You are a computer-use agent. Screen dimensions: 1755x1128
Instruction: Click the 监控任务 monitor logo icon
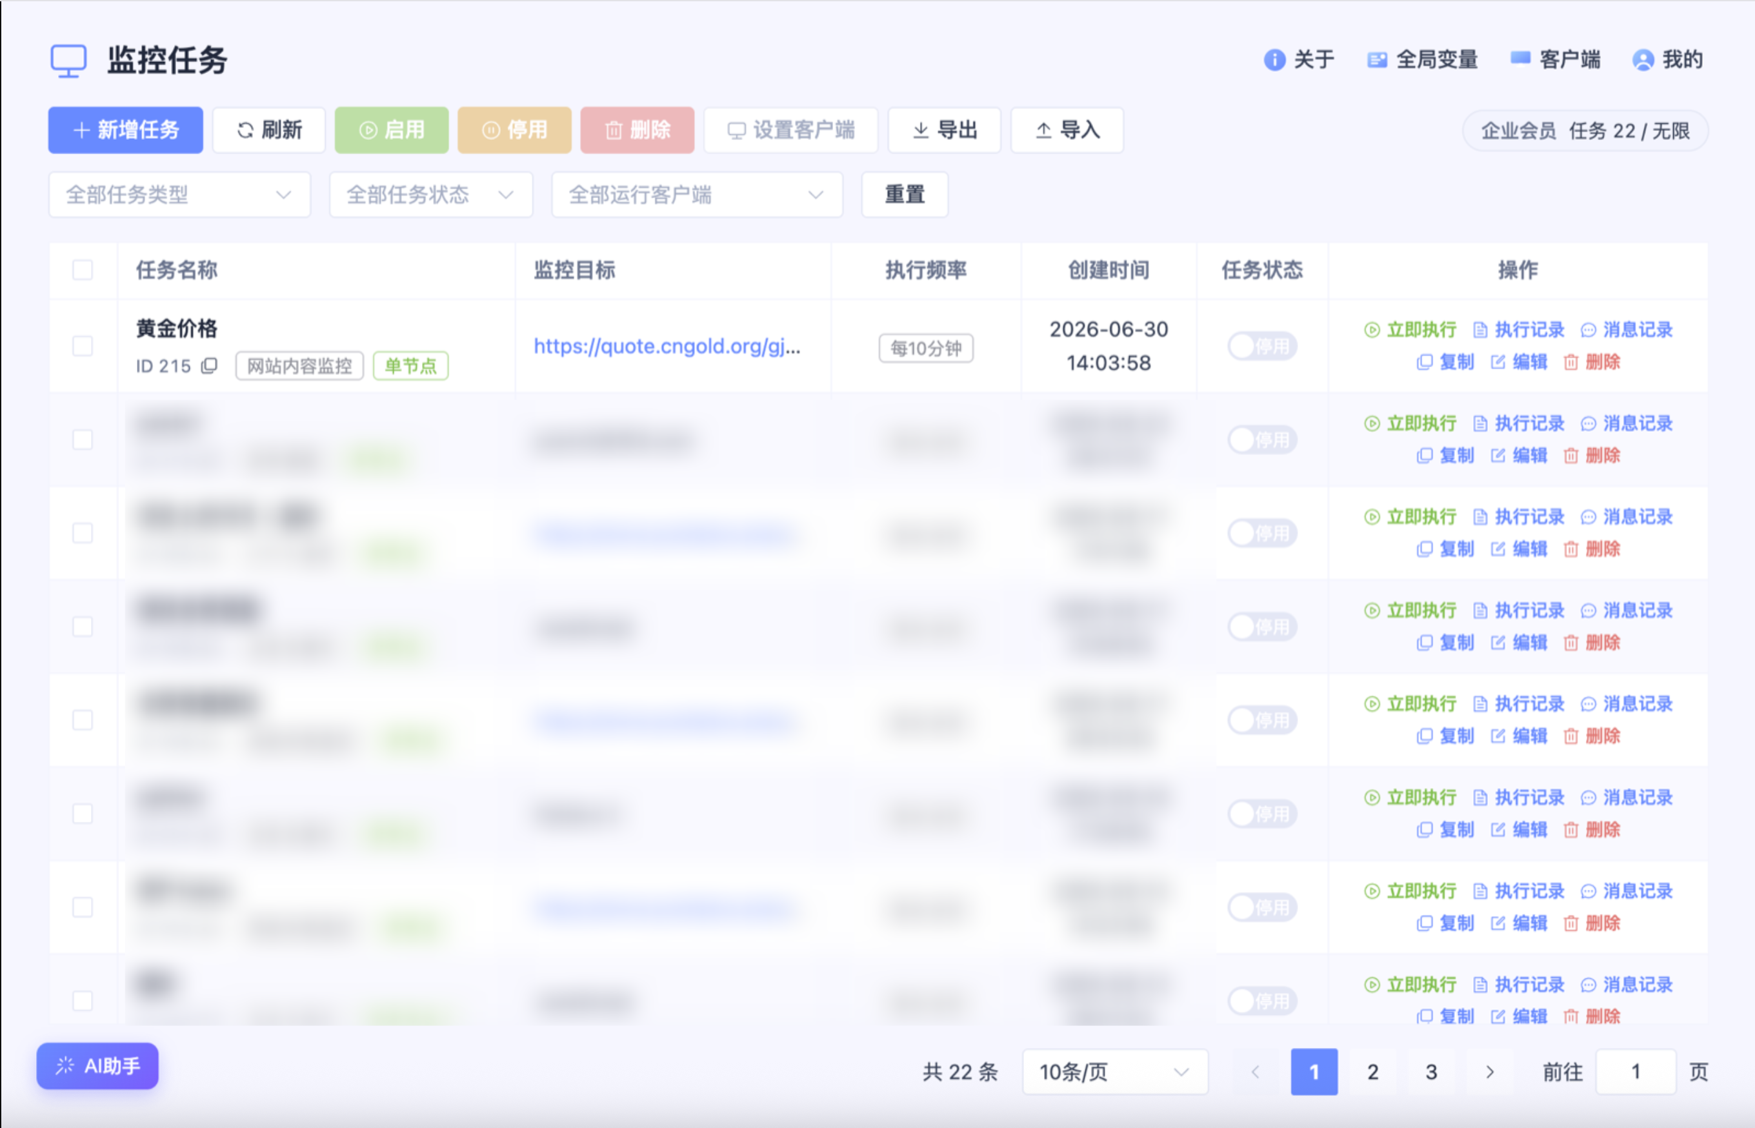pyautogui.click(x=69, y=60)
